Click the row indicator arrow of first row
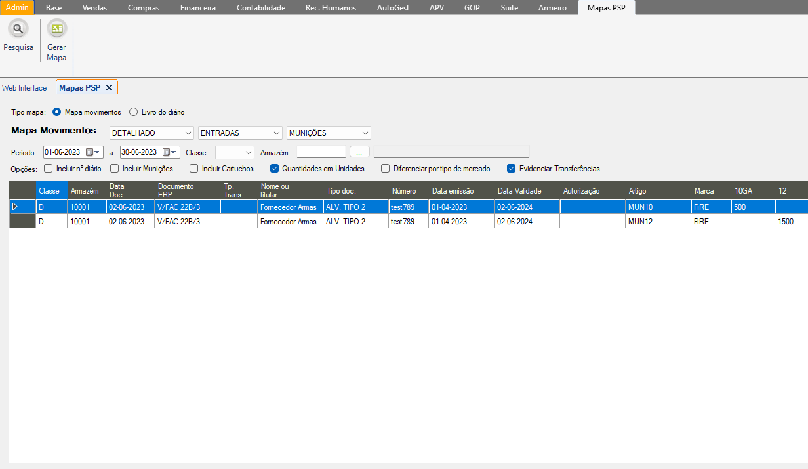 pos(16,207)
